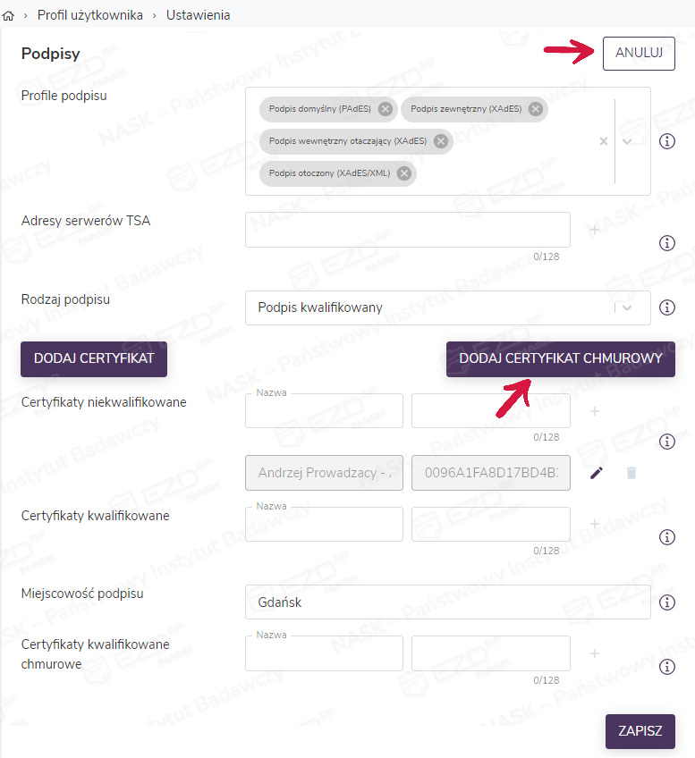Viewport: 695px width, 758px height.
Task: Focus the Miejscowość podpisu field
Action: (x=447, y=602)
